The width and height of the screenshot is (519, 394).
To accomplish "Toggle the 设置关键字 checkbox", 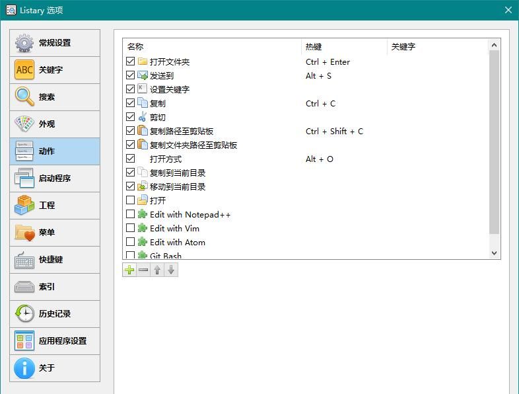I will click(x=131, y=89).
